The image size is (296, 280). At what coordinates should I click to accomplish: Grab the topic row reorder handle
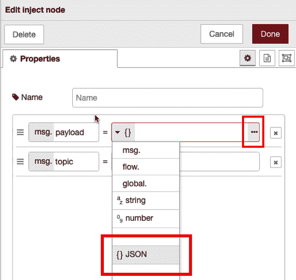[x=20, y=162]
